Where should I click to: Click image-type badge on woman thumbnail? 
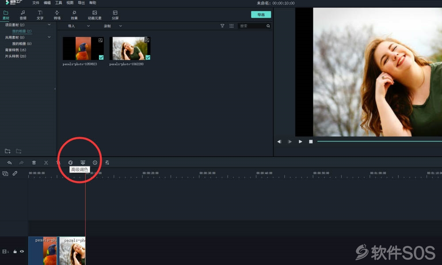pos(147,40)
